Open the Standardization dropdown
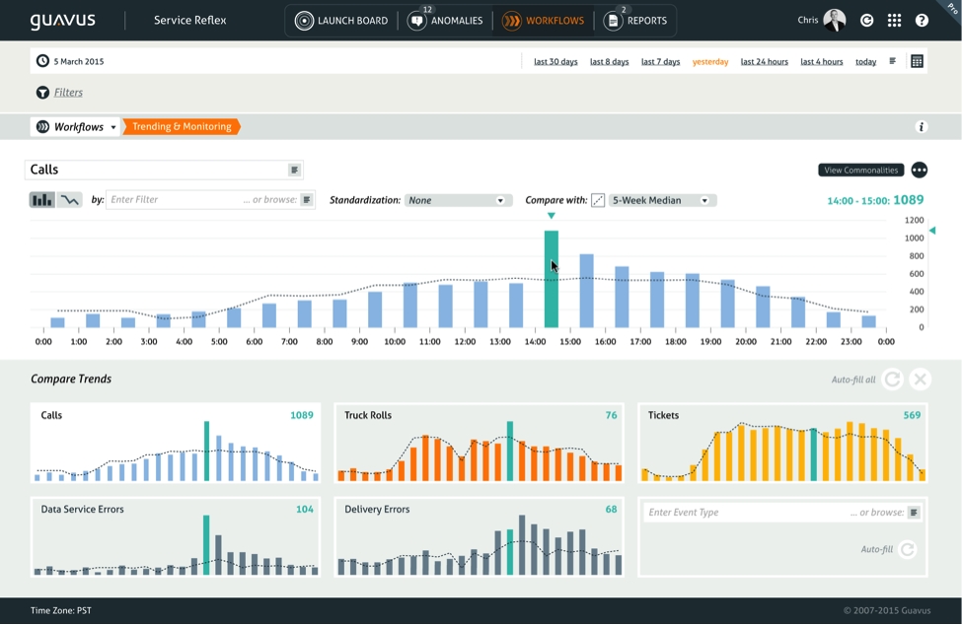This screenshot has height=625, width=962. pyautogui.click(x=457, y=200)
